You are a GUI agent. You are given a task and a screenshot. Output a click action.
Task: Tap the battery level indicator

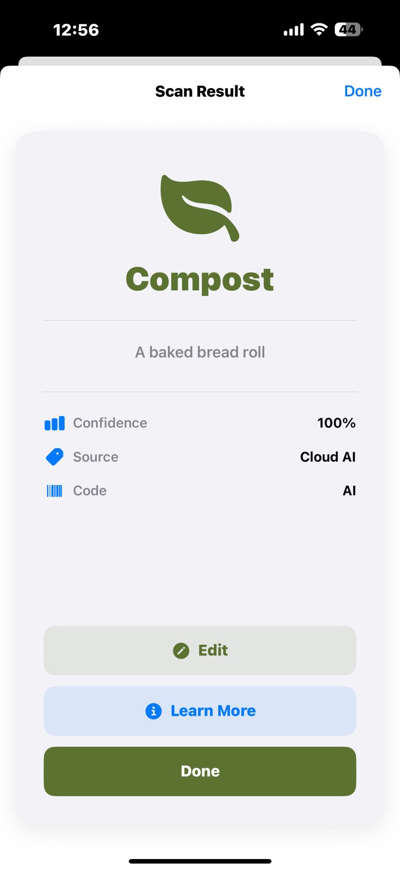point(348,29)
